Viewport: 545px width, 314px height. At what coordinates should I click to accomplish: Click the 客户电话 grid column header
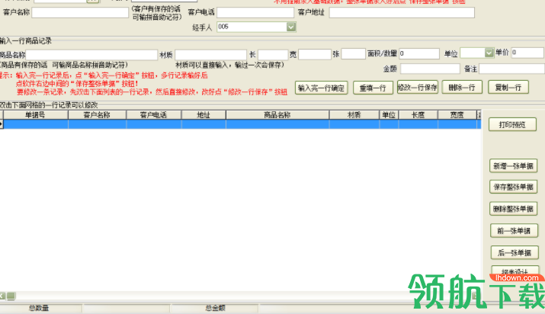coord(154,115)
